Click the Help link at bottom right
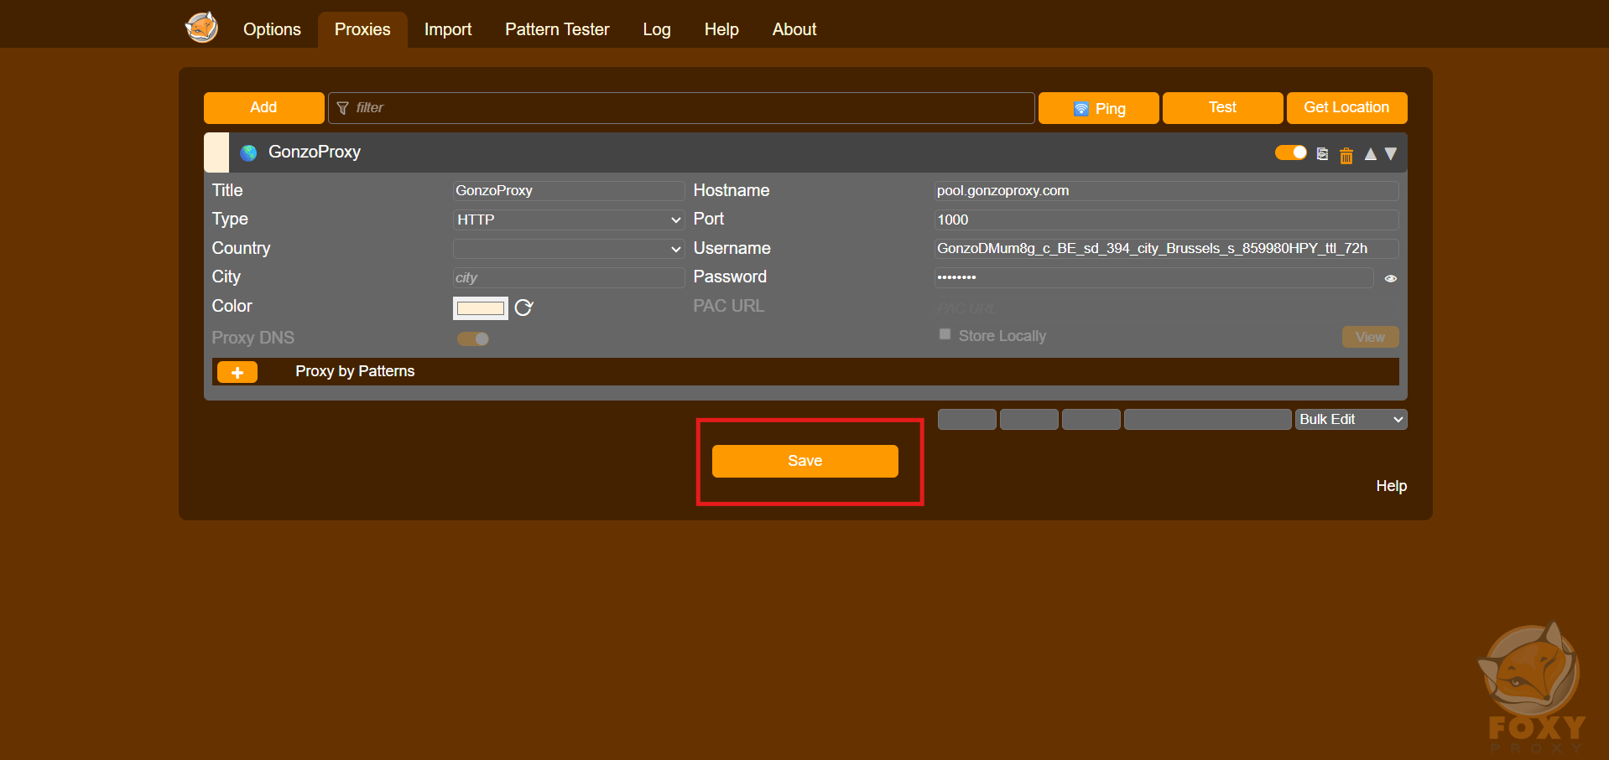Image resolution: width=1609 pixels, height=760 pixels. tap(1391, 486)
